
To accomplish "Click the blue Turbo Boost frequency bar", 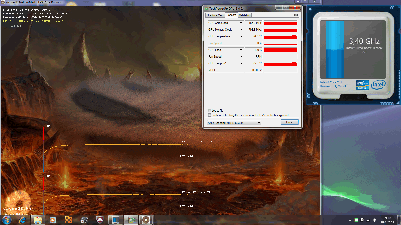I will click(x=335, y=49).
